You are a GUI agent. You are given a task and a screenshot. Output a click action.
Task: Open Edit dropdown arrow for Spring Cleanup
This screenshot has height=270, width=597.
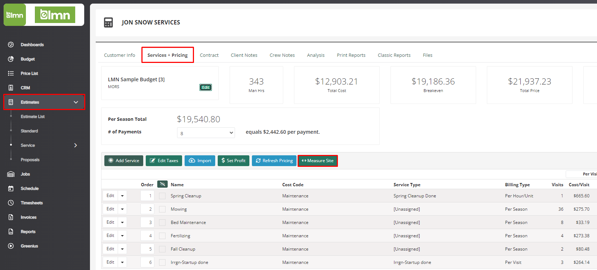(122, 196)
